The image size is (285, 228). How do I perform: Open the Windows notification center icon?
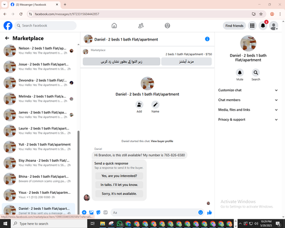[278, 223]
